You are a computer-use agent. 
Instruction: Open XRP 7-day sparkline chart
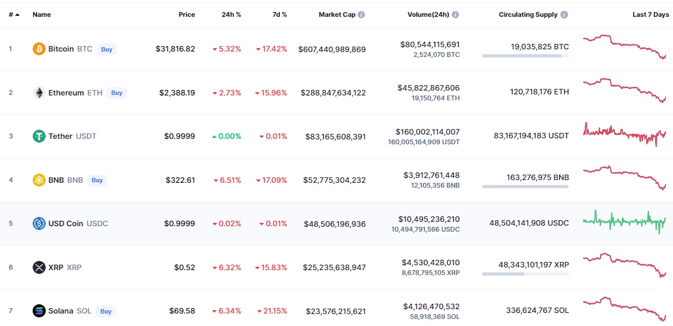coord(625,265)
